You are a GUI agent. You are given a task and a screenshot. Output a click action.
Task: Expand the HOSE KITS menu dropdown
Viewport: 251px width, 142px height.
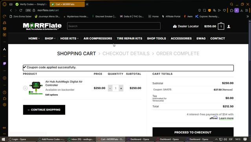[x=70, y=39]
